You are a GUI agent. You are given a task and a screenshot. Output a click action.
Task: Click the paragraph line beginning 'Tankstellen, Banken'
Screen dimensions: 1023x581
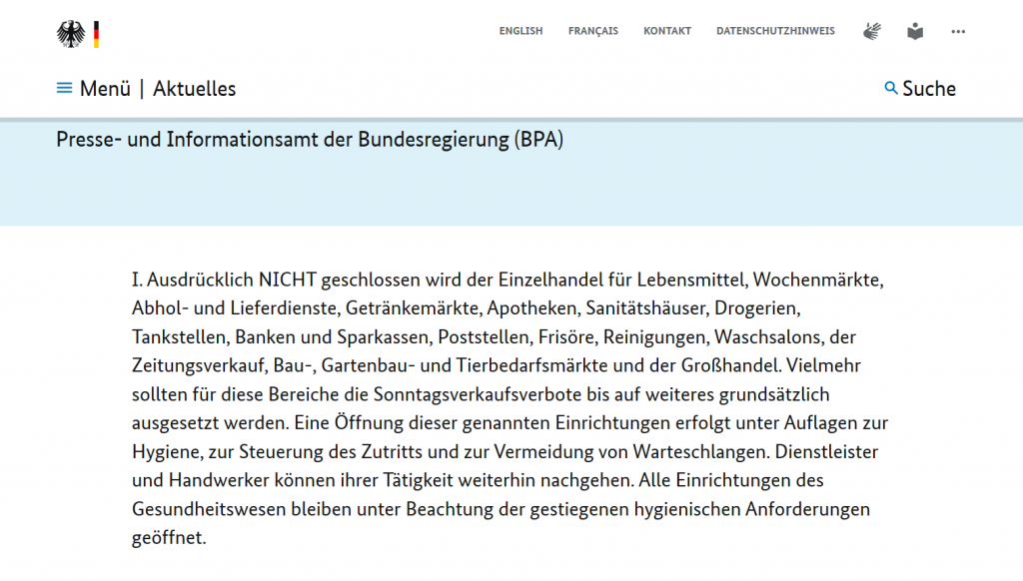(494, 337)
